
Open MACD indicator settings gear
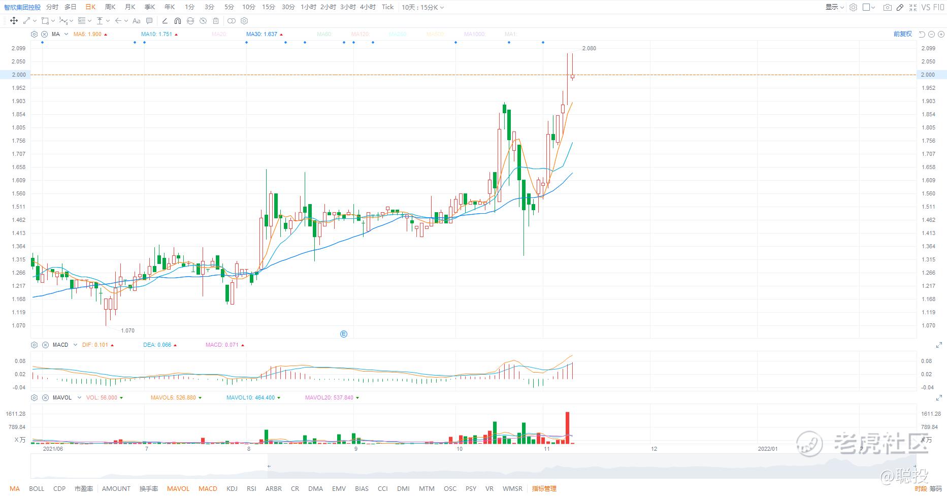34,345
